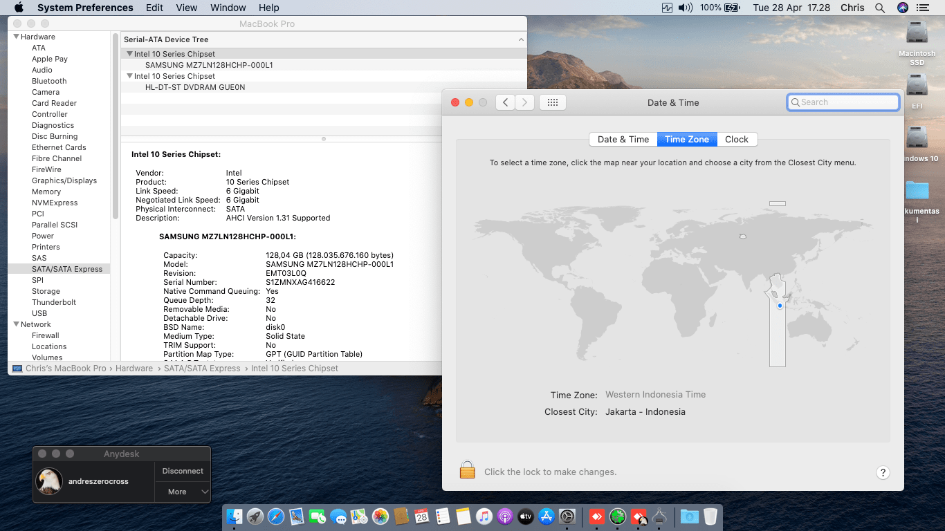Open Spotlight search in the menu bar

click(x=880, y=8)
